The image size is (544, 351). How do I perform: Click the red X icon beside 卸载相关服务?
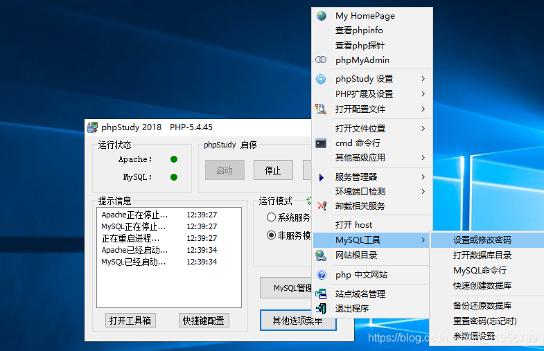point(322,206)
